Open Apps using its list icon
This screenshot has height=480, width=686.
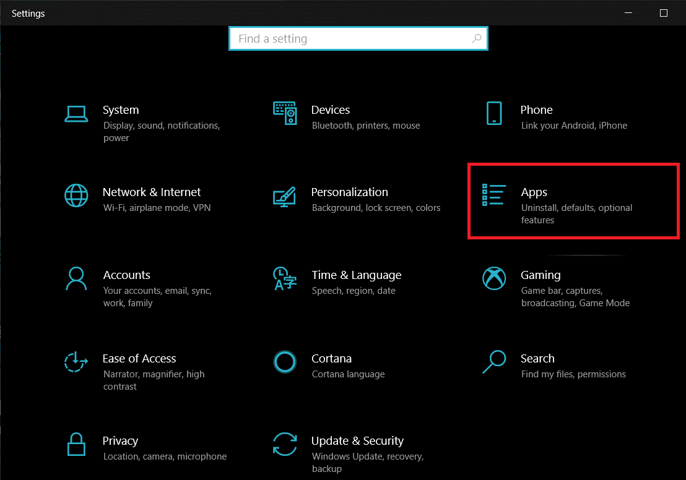click(x=493, y=195)
